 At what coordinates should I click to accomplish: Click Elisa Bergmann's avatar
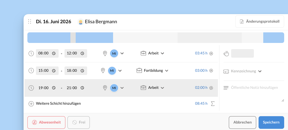pyautogui.click(x=81, y=22)
